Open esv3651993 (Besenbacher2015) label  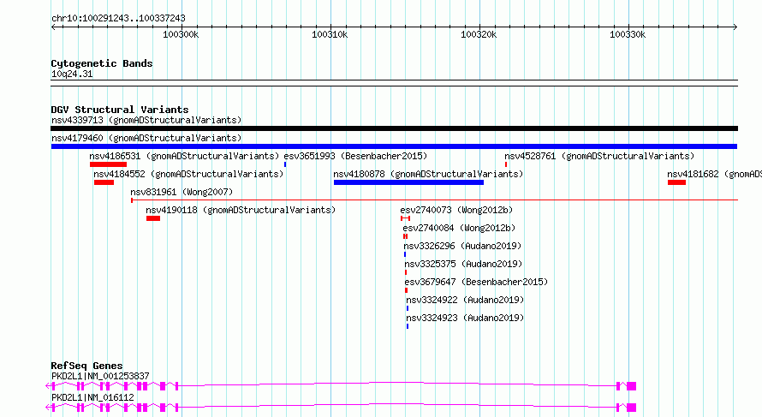355,156
